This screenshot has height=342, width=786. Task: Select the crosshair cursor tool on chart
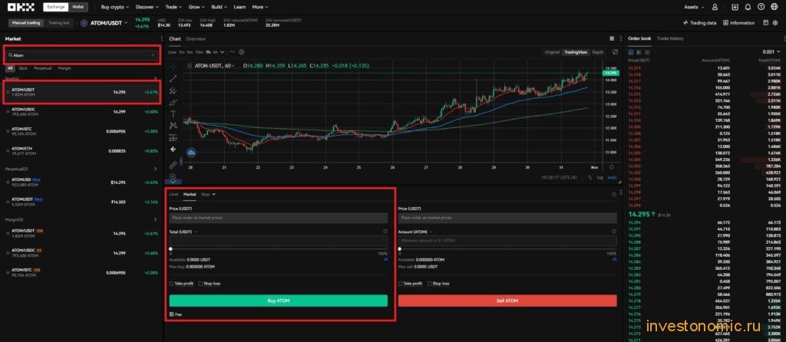coord(173,67)
